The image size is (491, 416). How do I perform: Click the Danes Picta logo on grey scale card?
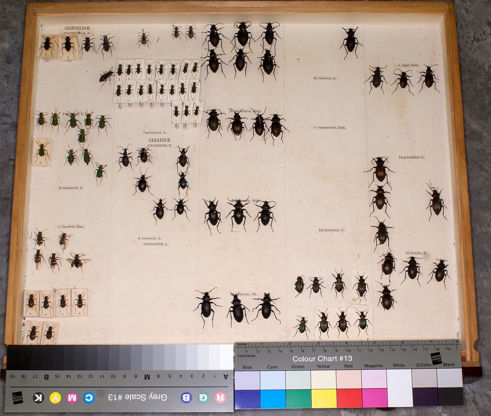[x=18, y=398]
